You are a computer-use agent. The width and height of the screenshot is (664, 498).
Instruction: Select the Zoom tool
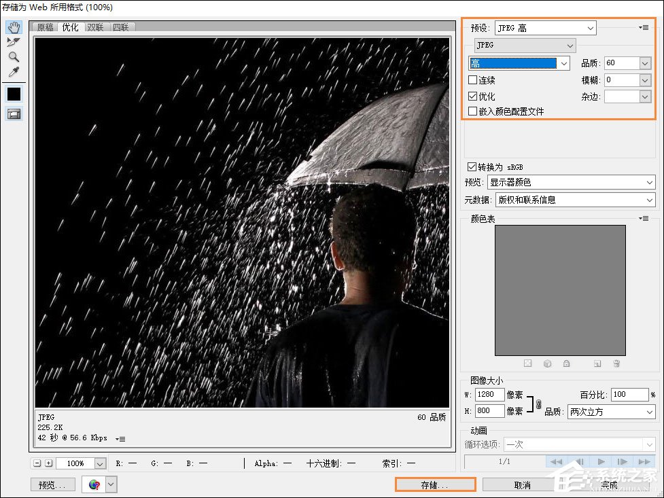13,56
